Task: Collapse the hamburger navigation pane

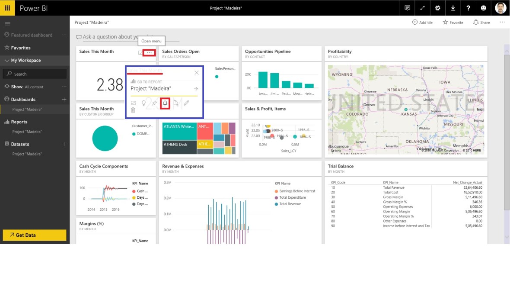Action: click(7, 23)
